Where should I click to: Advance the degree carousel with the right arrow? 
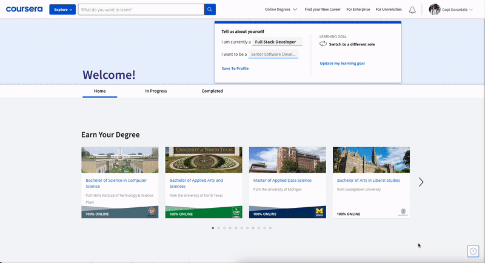pyautogui.click(x=421, y=182)
